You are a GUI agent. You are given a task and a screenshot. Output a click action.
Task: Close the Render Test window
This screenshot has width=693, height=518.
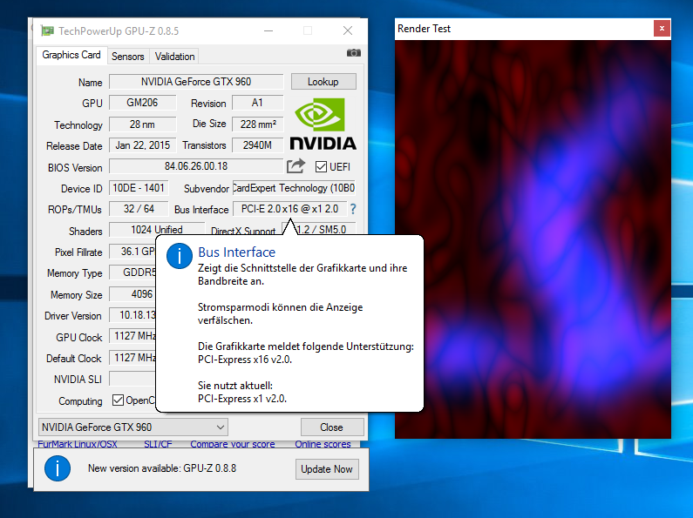coord(662,29)
